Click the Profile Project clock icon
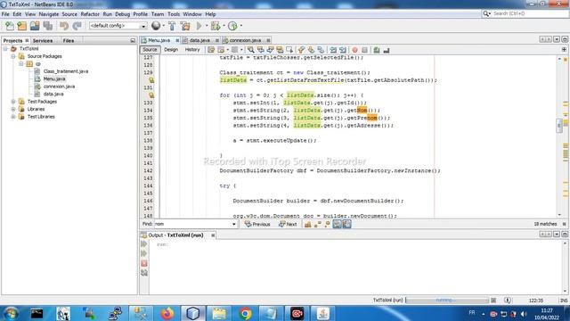This screenshot has height=321, width=570. (232, 26)
